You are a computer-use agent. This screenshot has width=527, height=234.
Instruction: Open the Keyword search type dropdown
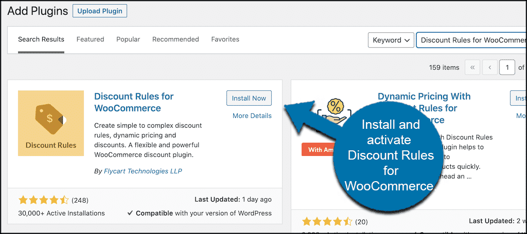(391, 40)
